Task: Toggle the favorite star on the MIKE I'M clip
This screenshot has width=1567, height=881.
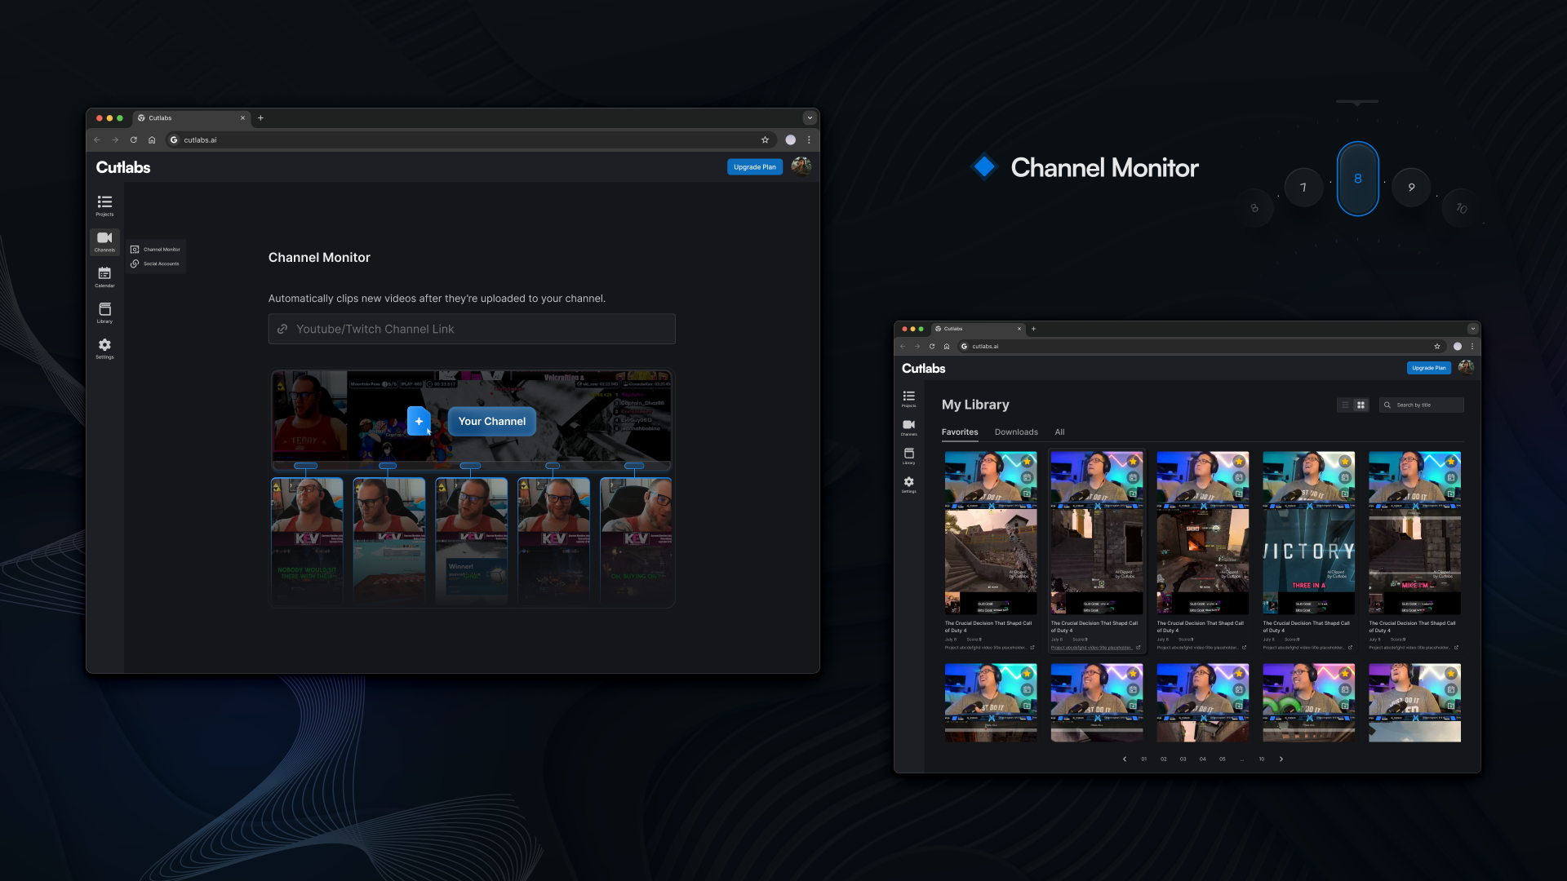Action: tap(1451, 462)
